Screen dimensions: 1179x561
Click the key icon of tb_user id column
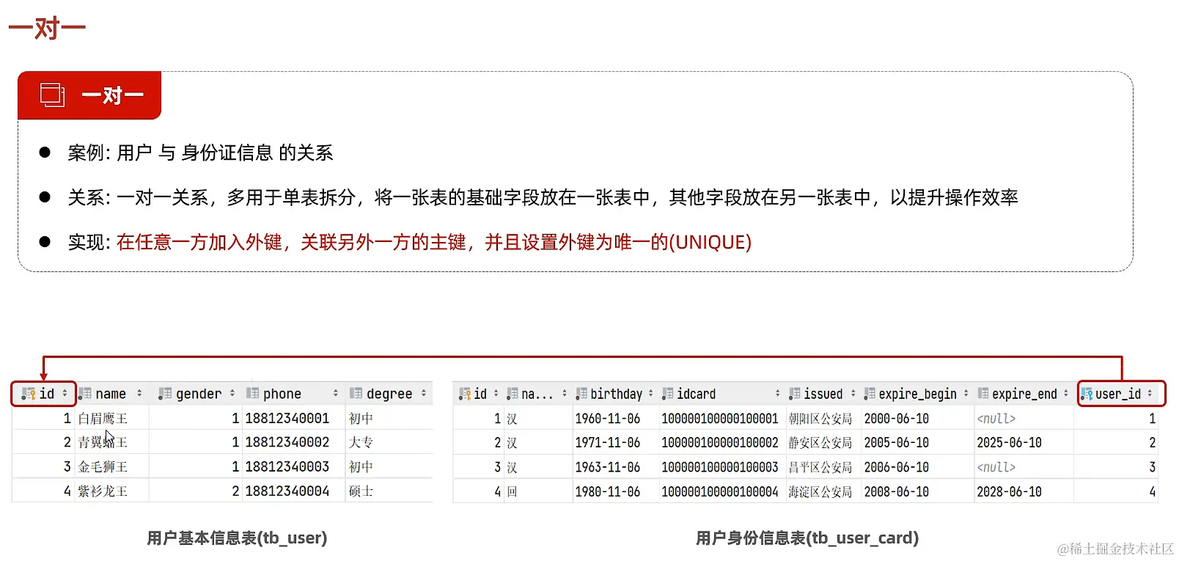pos(28,394)
